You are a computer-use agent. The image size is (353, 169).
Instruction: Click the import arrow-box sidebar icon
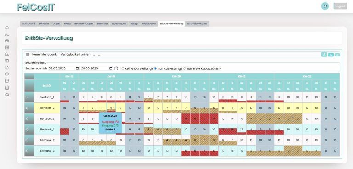coord(7,61)
